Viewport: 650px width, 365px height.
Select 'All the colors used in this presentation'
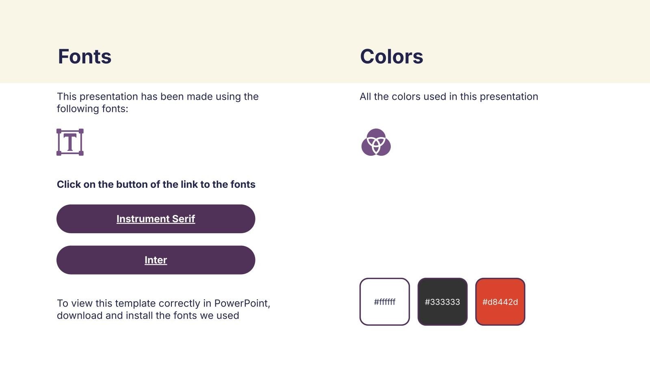coord(448,97)
